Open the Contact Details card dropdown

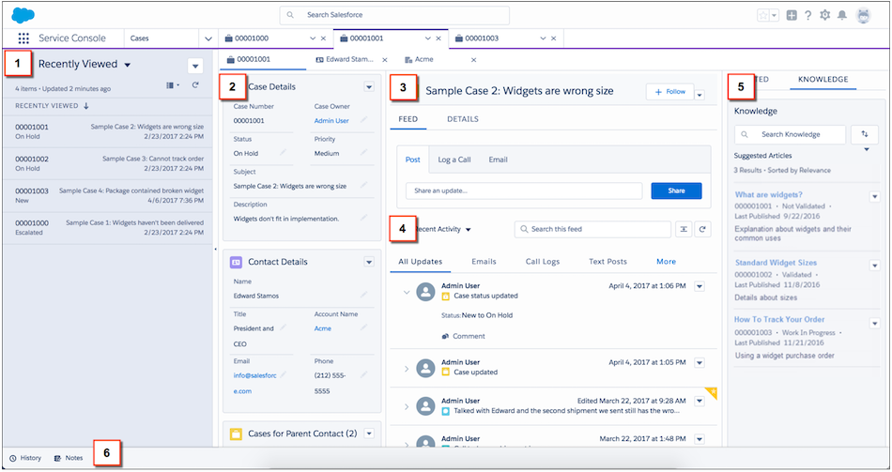369,262
